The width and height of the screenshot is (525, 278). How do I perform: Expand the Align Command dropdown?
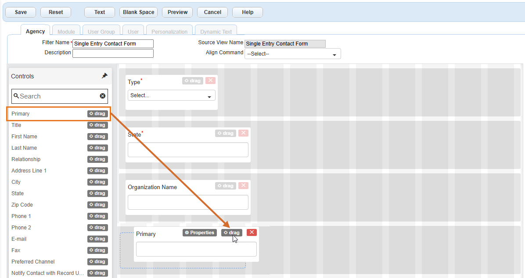292,54
